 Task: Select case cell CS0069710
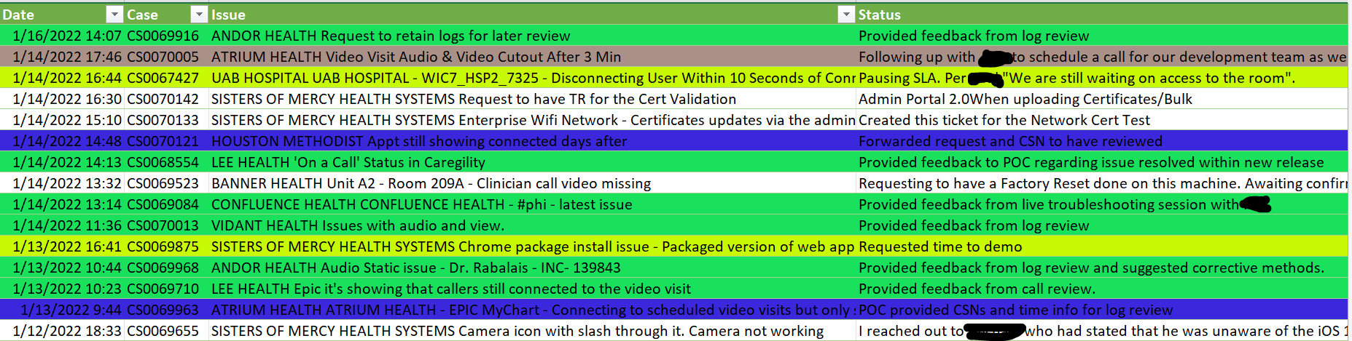coord(167,289)
